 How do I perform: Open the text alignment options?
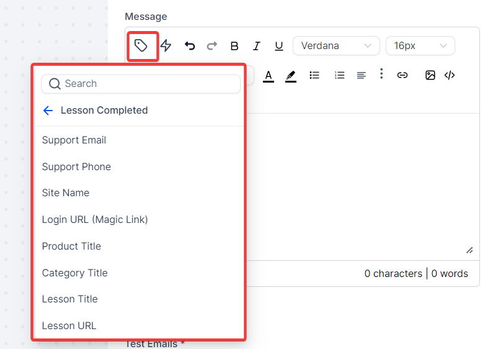pos(362,75)
